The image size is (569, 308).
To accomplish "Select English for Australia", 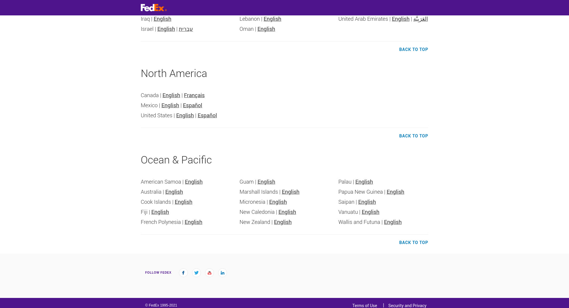I will point(174,192).
